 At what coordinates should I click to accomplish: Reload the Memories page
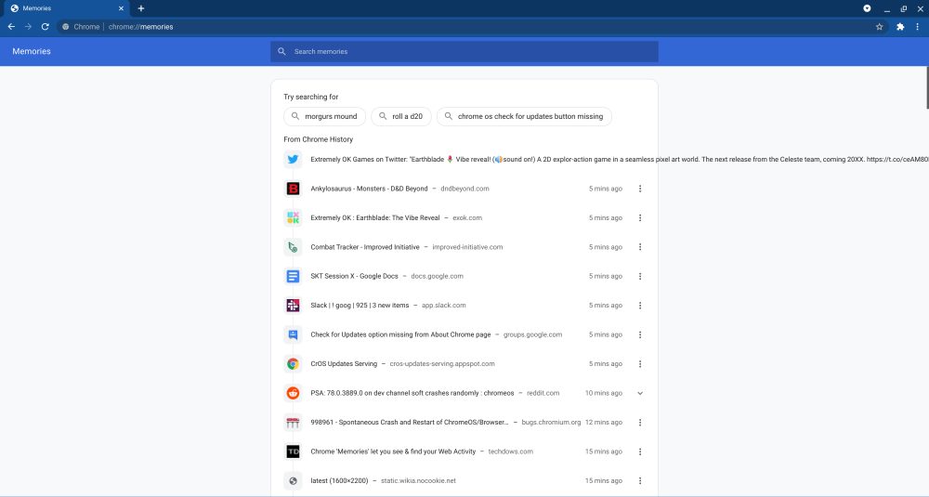pos(45,27)
